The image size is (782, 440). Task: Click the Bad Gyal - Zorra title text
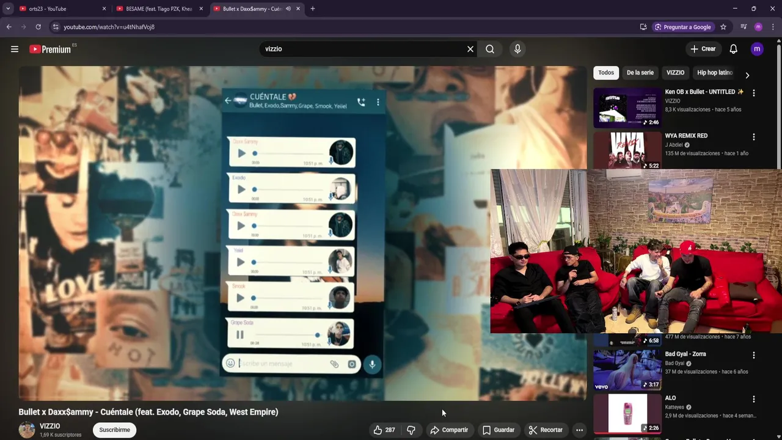[x=685, y=354]
